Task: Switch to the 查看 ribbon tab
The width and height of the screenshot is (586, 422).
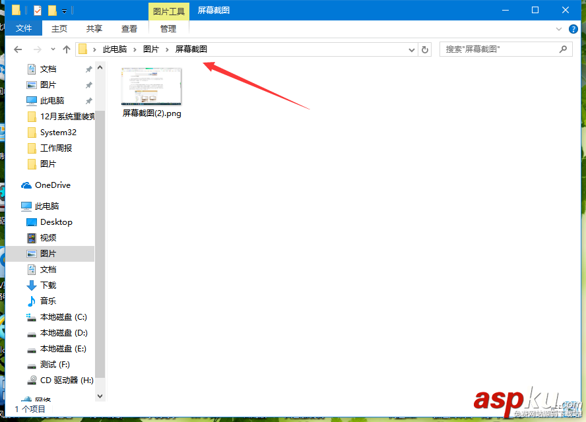Action: coord(129,28)
